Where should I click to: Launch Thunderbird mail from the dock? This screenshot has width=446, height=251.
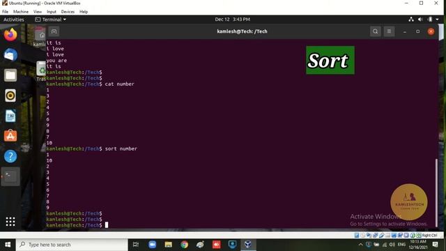point(10,55)
